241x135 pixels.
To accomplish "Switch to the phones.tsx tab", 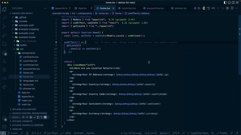I will tap(180, 8).
